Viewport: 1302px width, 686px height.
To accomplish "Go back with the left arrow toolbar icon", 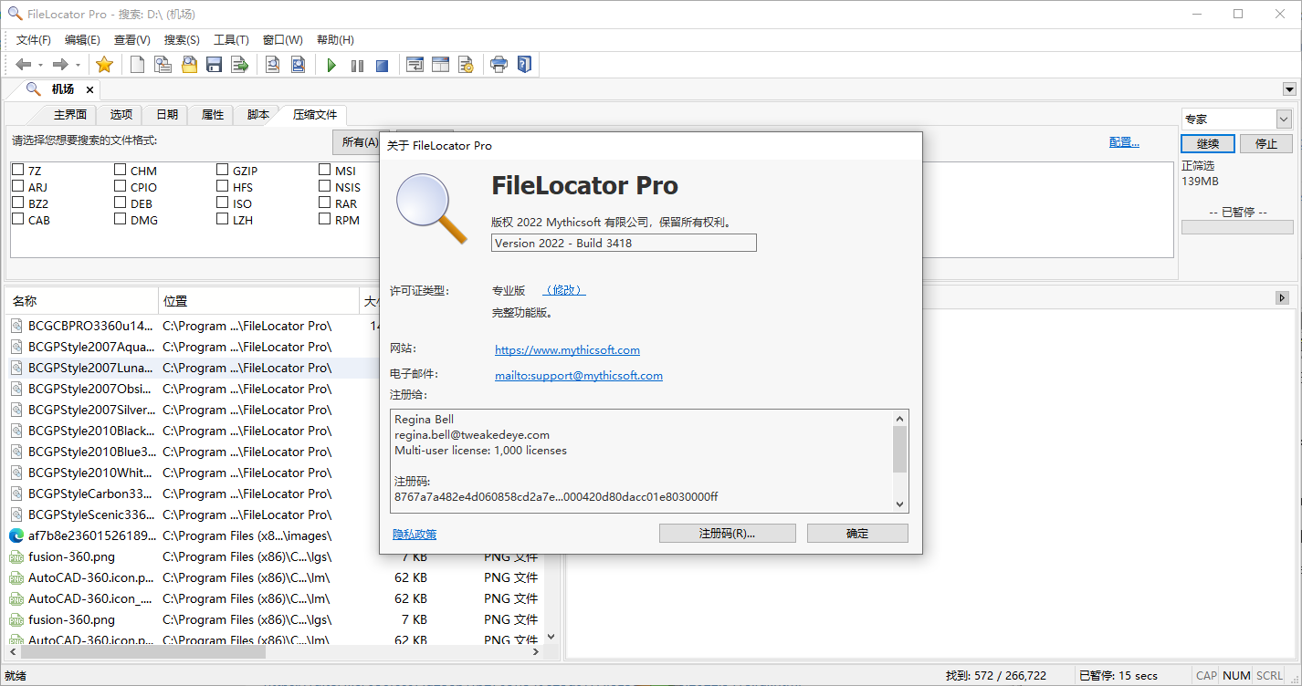I will coord(24,65).
